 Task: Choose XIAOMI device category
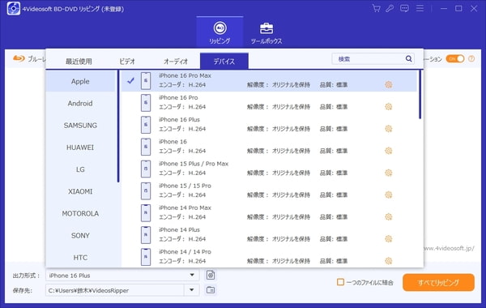[x=80, y=191]
